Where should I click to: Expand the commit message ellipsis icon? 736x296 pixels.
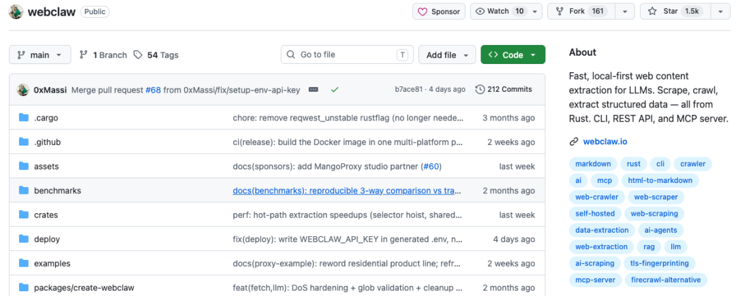coord(313,89)
